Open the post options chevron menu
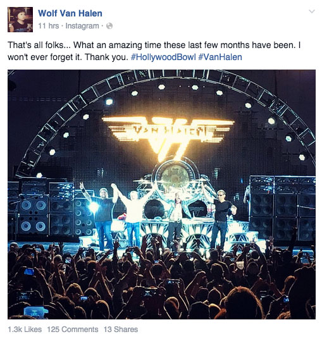 312,11
